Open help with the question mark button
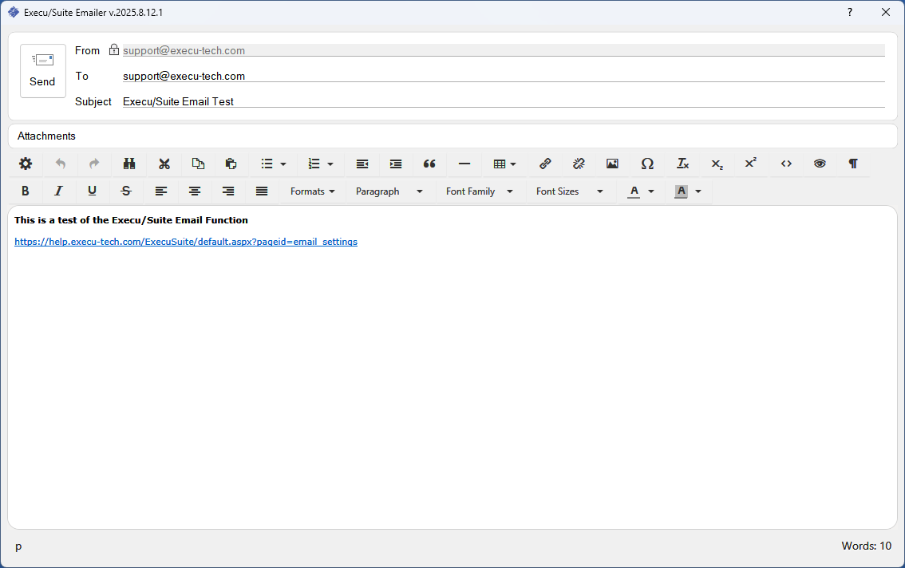 click(850, 12)
